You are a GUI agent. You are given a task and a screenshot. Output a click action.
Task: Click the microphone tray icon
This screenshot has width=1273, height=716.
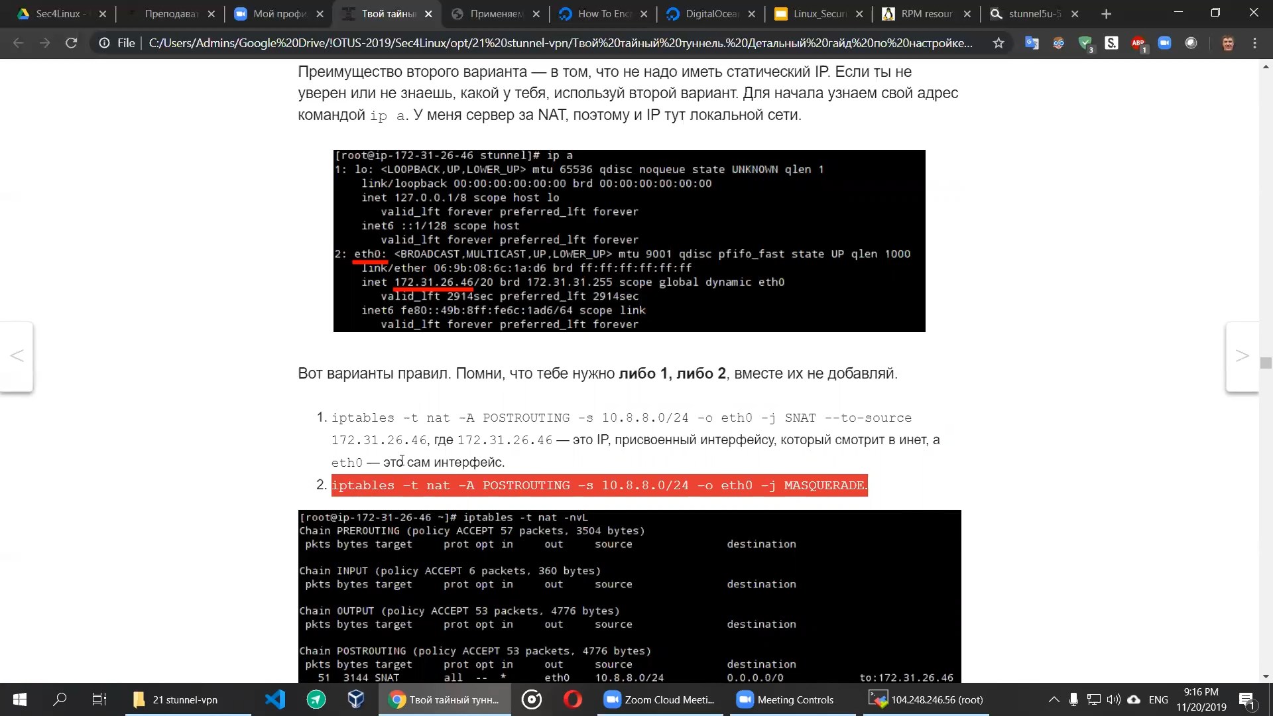click(x=1073, y=699)
